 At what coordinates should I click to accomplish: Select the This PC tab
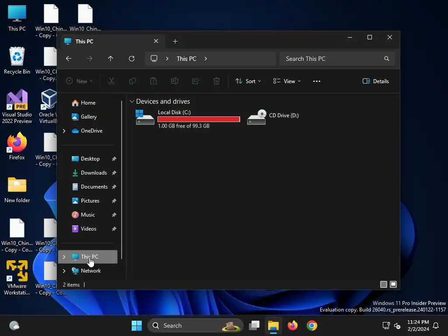point(112,42)
